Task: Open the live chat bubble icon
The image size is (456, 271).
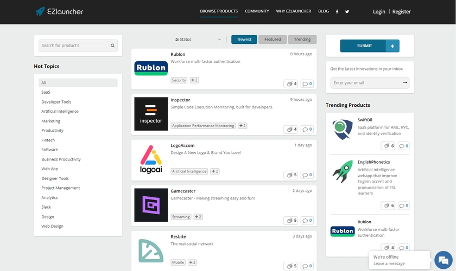Action: (x=443, y=260)
